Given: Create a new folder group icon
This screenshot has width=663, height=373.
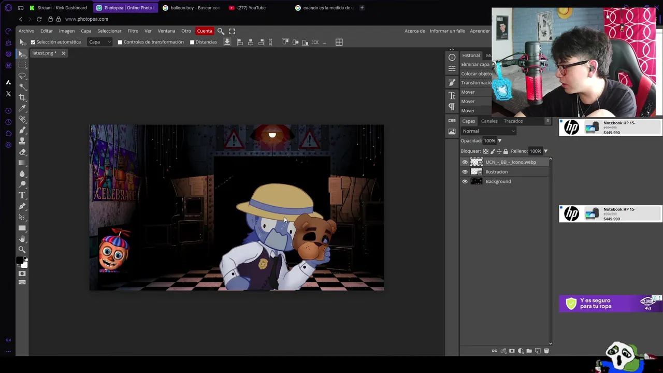Looking at the screenshot, I should (x=529, y=351).
